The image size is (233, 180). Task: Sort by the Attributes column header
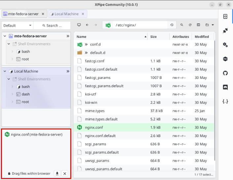point(181,37)
